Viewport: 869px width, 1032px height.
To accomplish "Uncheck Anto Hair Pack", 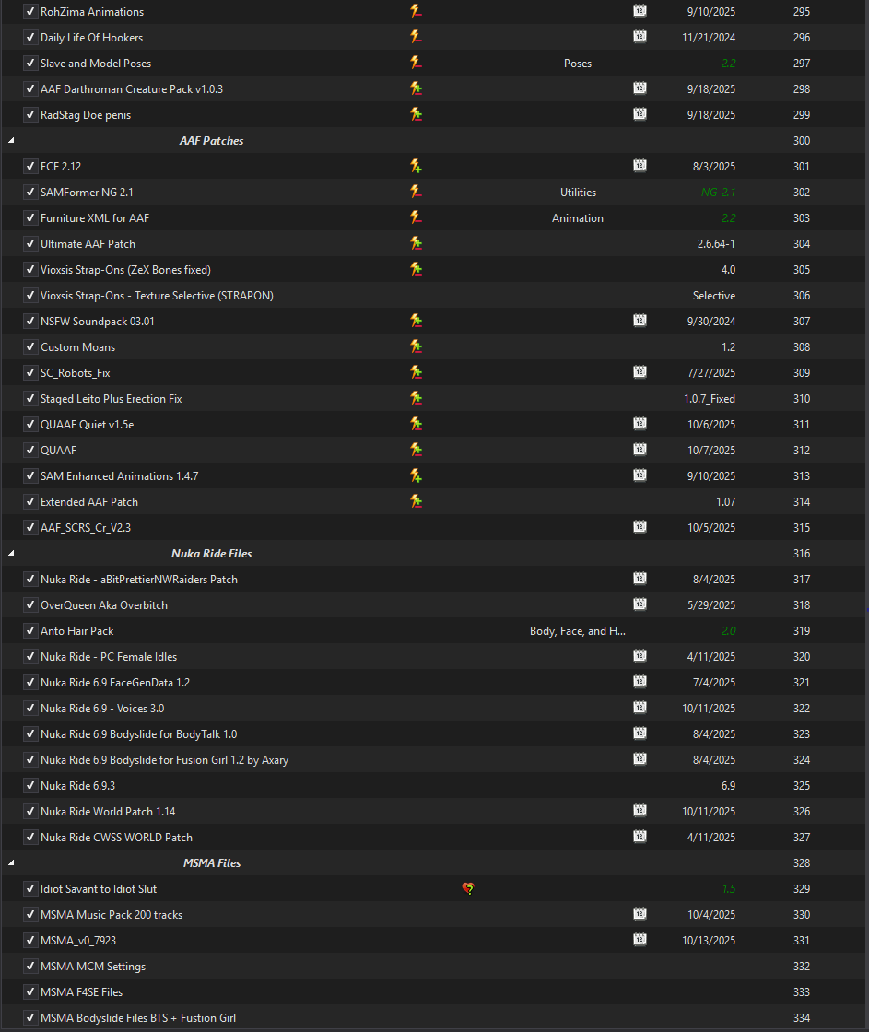I will coord(29,630).
